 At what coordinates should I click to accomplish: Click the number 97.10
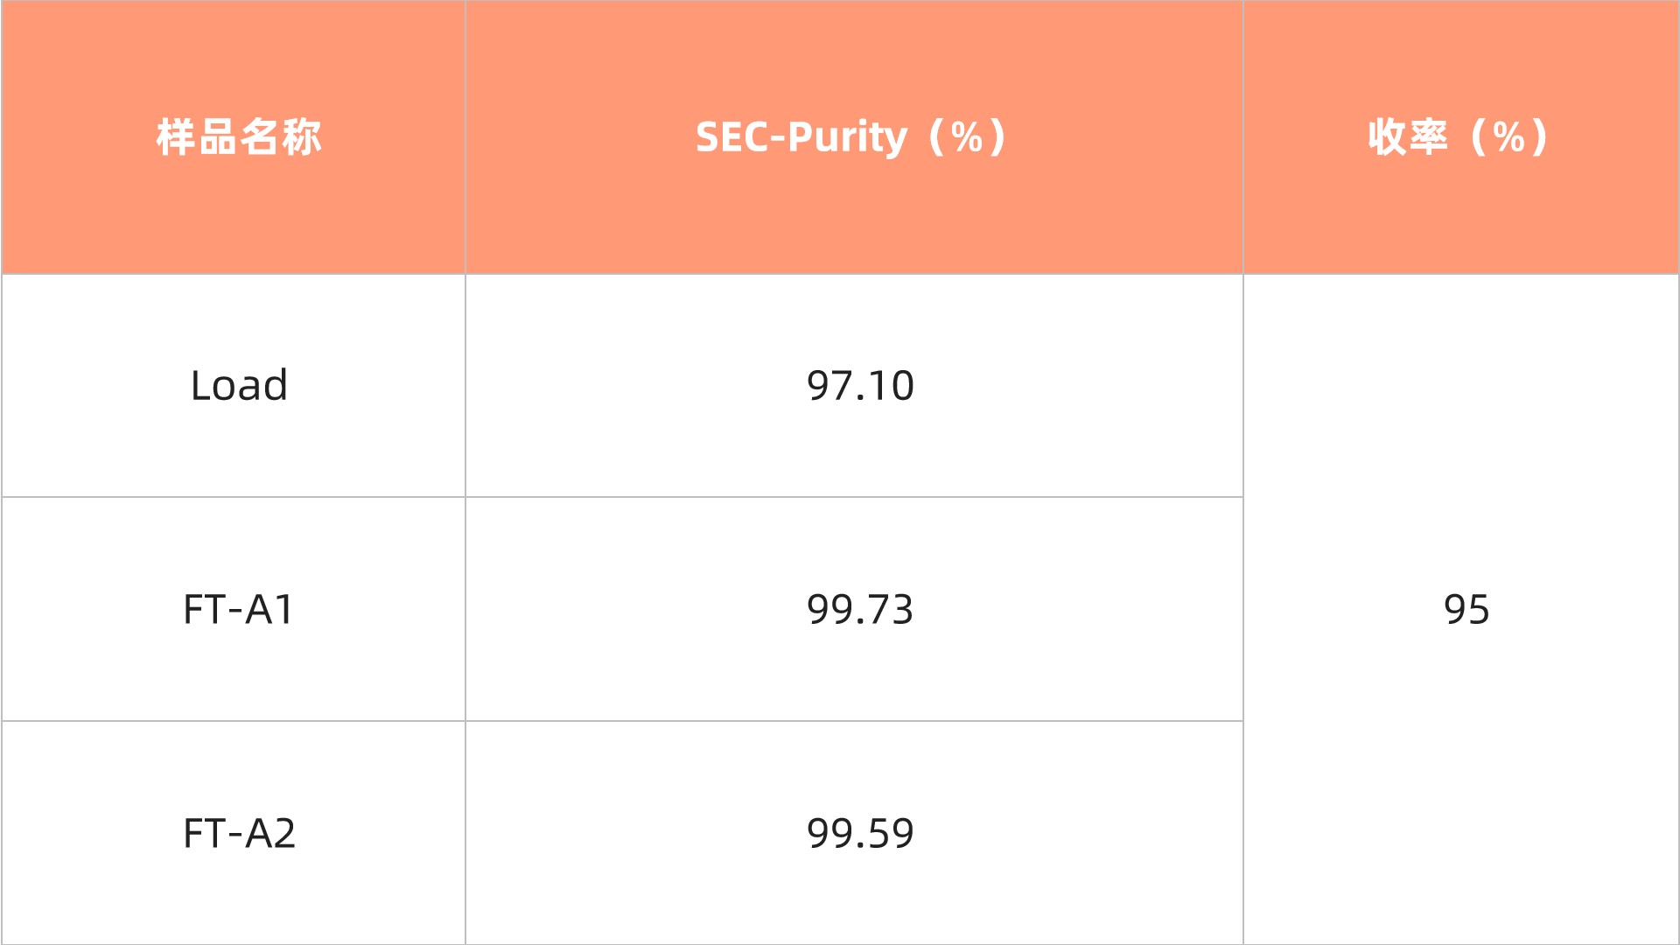tap(860, 386)
